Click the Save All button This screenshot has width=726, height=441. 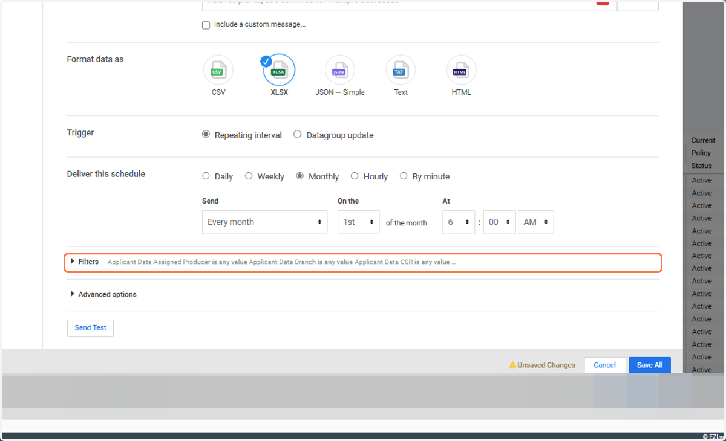coord(650,365)
